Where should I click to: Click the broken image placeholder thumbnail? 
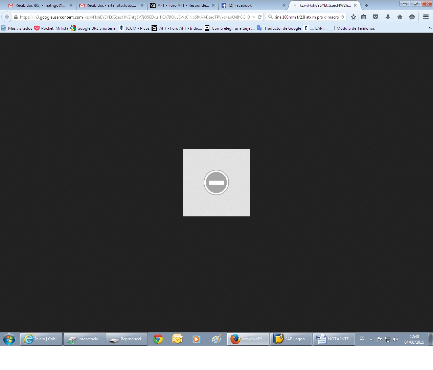pyautogui.click(x=216, y=183)
